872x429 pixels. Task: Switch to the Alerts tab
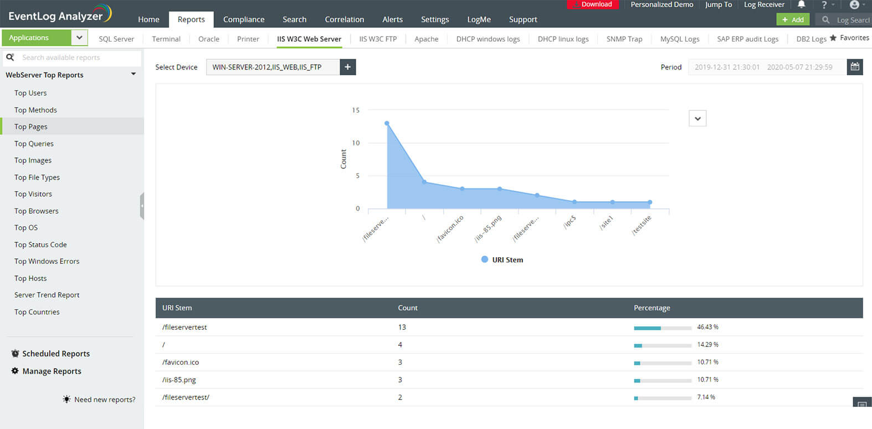coord(393,19)
